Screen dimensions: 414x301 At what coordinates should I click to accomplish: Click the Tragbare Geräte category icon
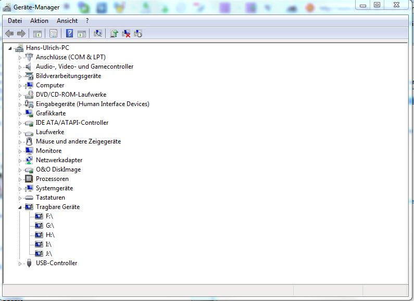(x=29, y=207)
